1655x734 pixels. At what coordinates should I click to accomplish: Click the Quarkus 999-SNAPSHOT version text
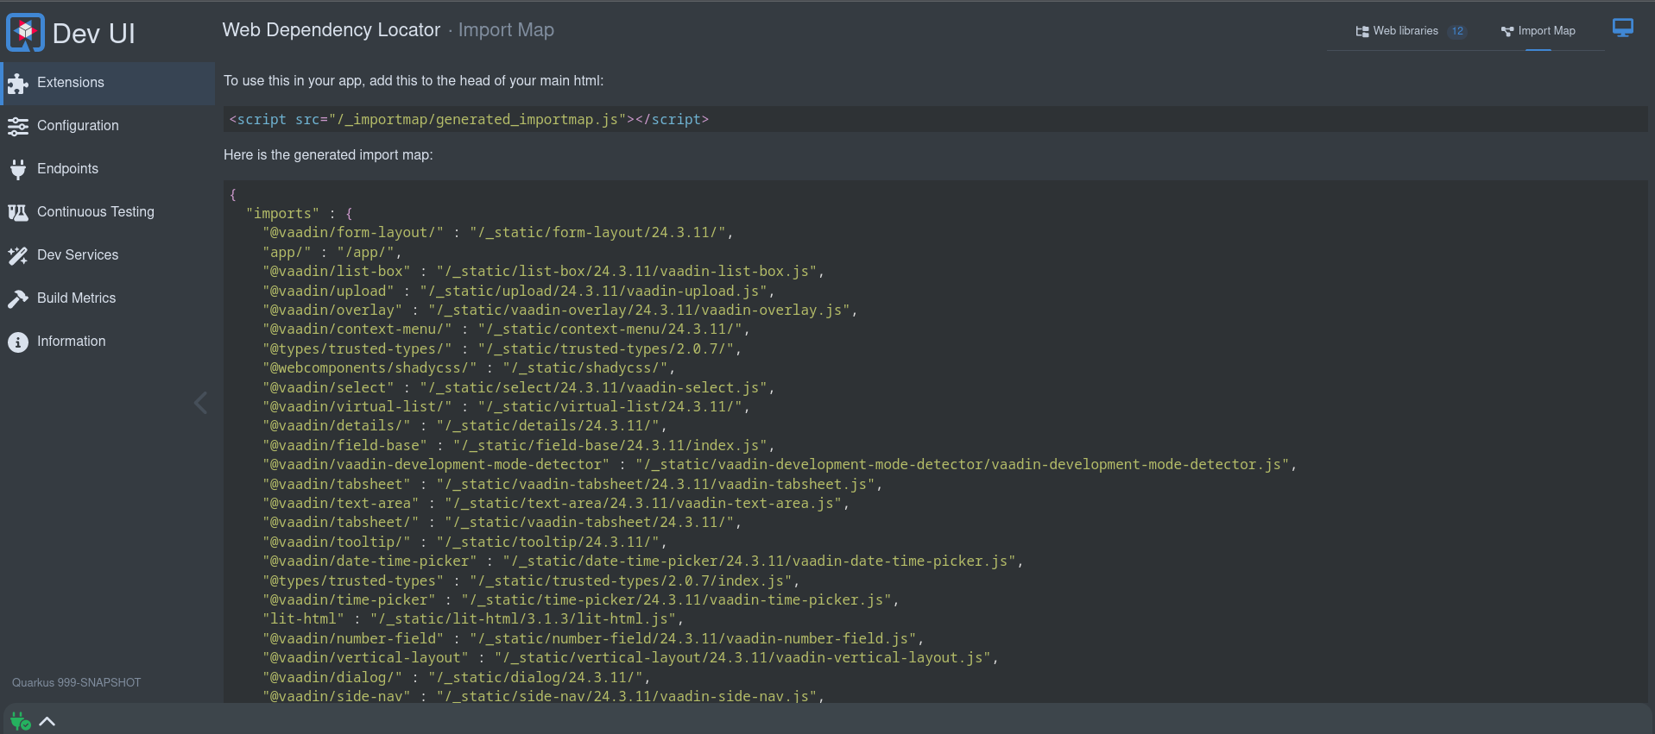click(x=76, y=682)
